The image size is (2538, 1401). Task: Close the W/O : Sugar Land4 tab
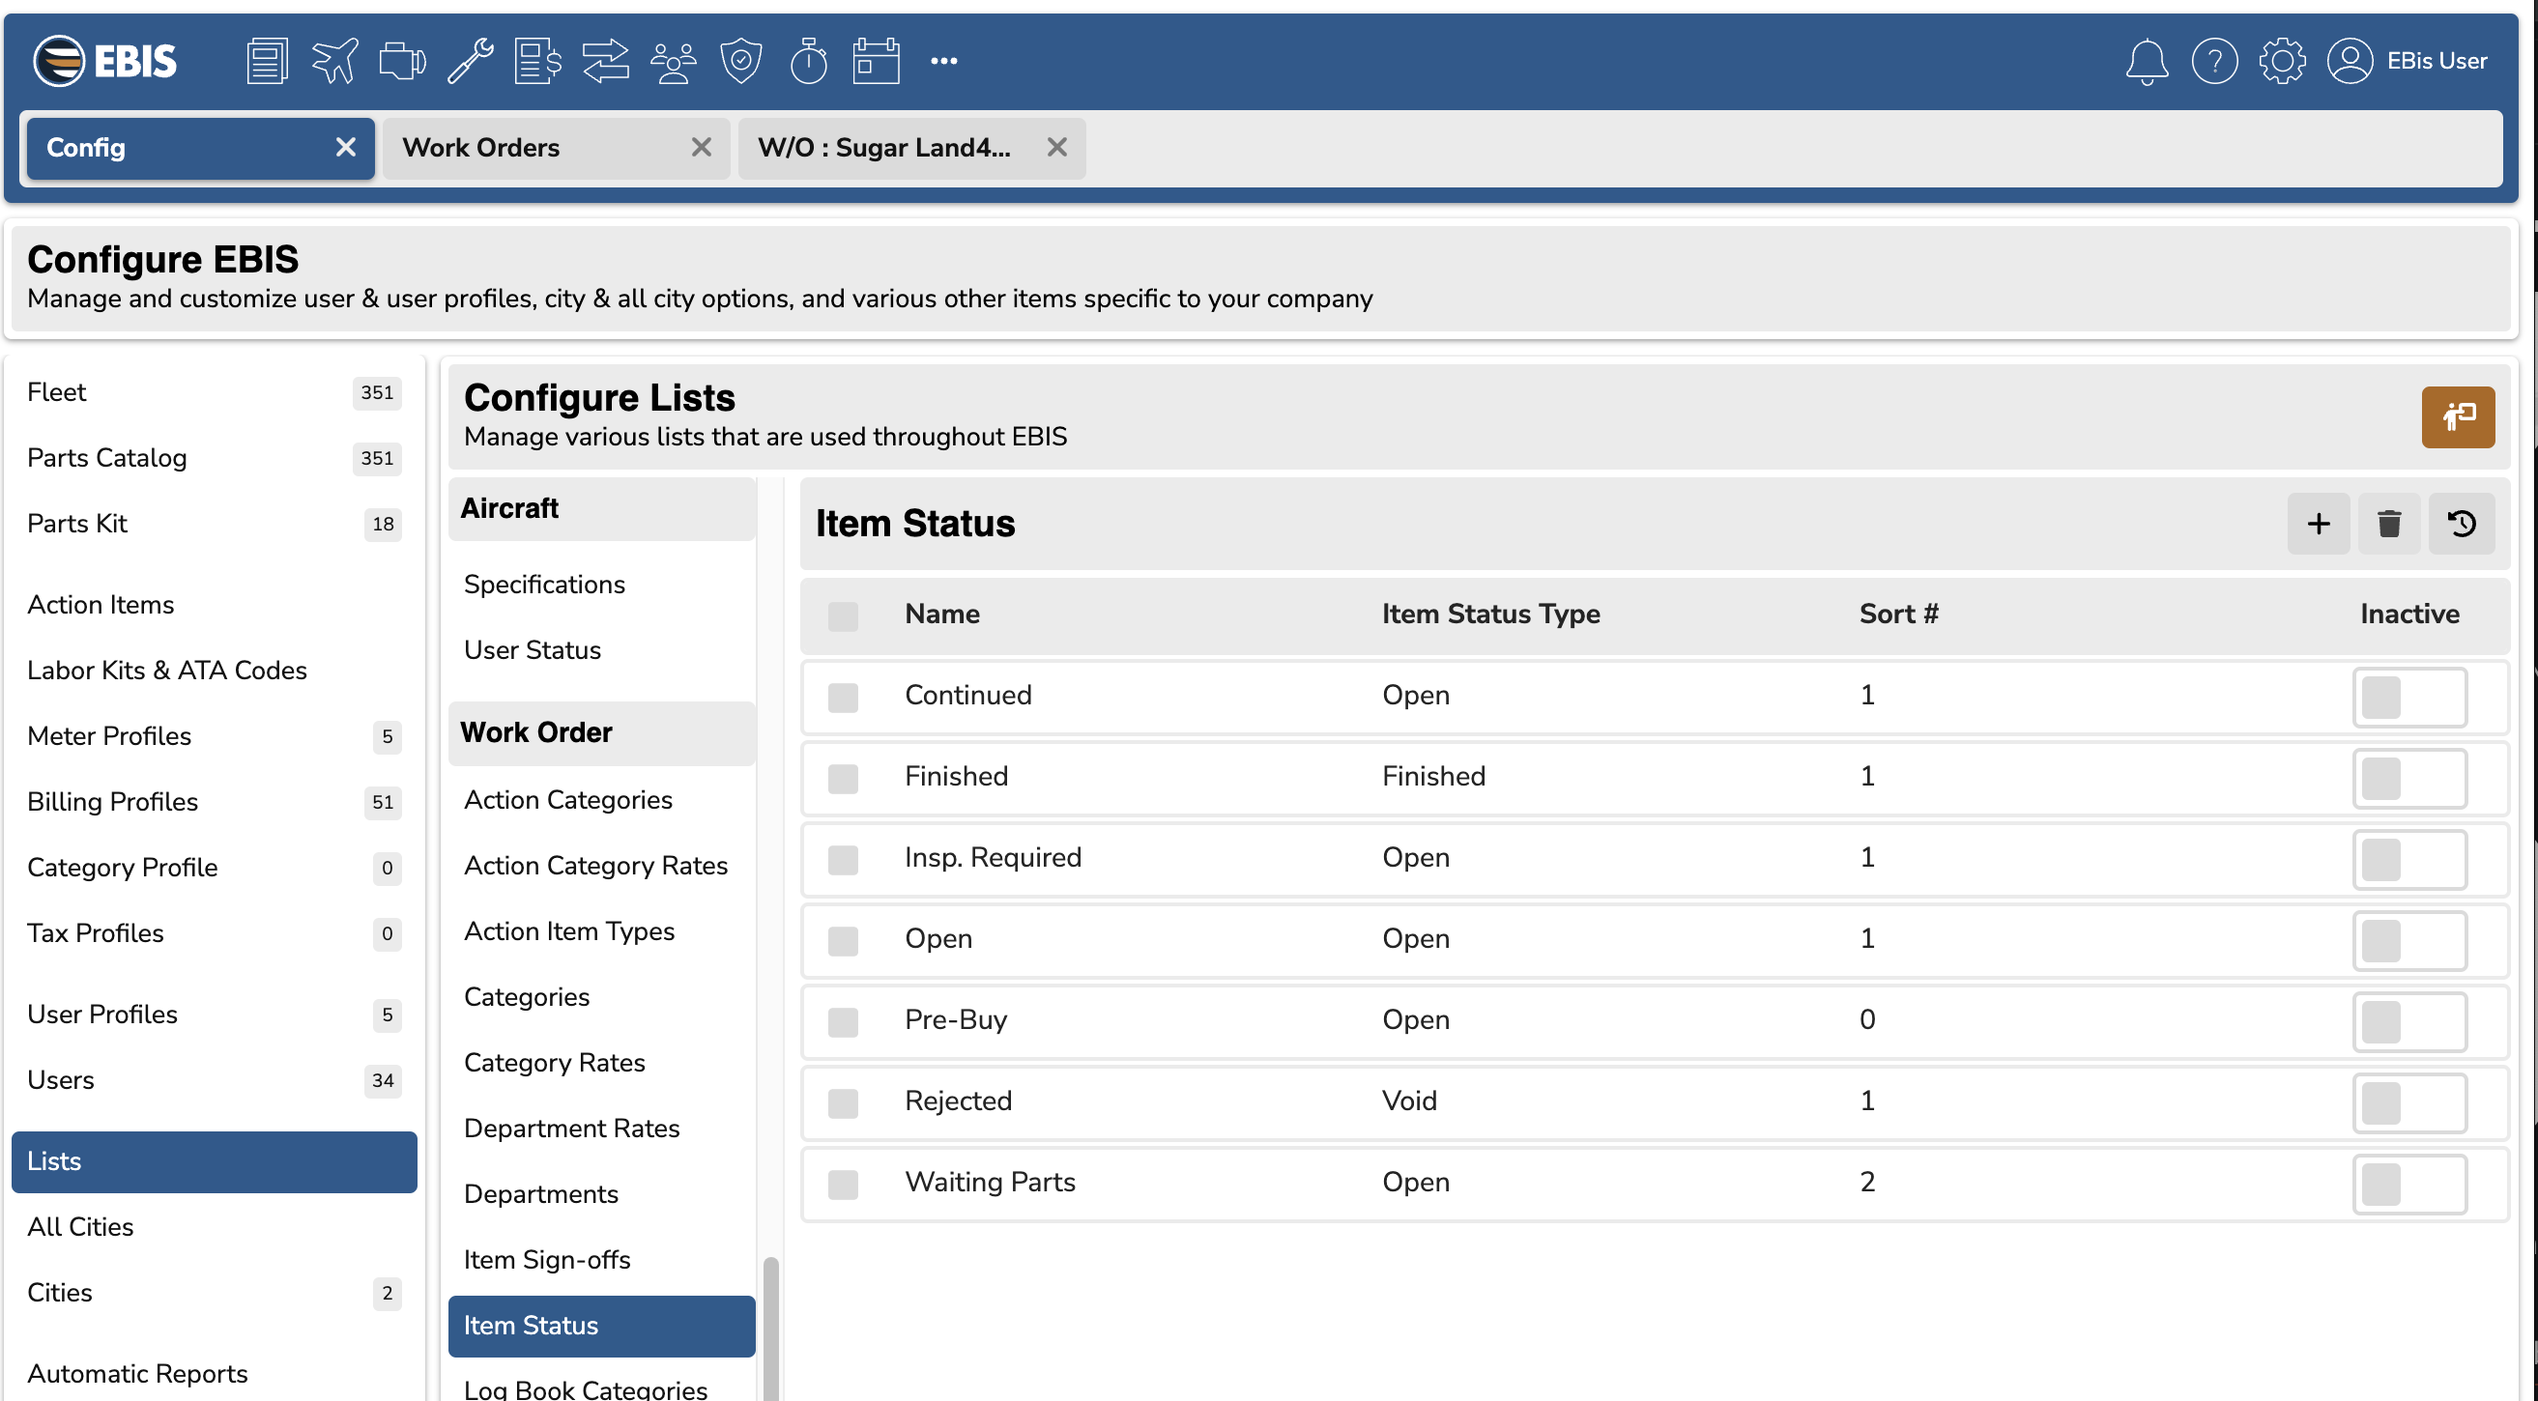coord(1057,148)
